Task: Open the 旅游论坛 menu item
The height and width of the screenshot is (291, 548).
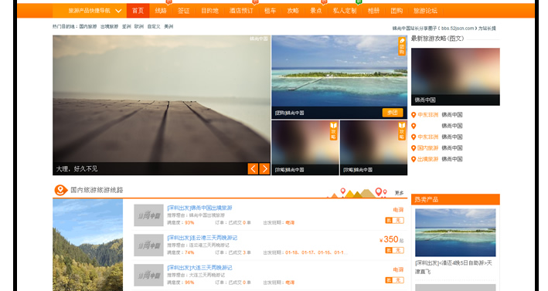Action: (x=425, y=11)
